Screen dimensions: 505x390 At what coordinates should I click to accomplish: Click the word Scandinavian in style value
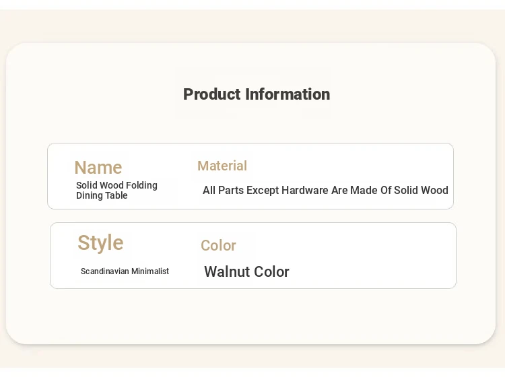(104, 271)
